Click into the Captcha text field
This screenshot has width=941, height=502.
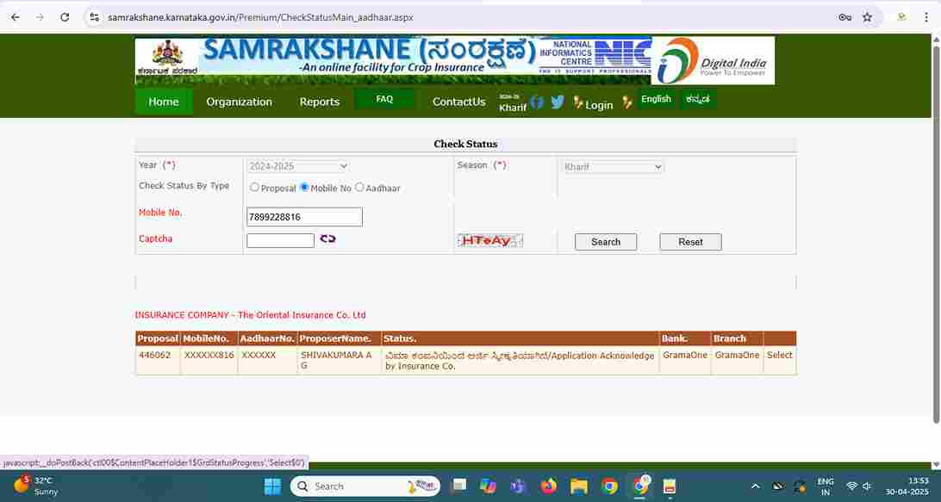point(280,240)
